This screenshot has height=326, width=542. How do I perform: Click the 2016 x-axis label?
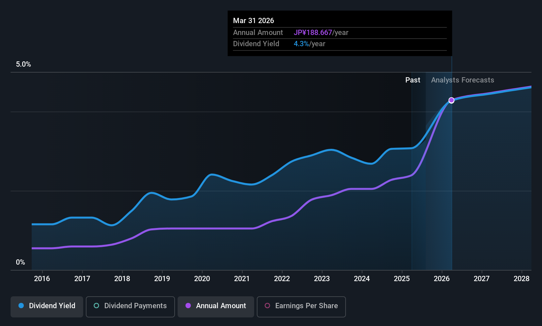point(42,279)
